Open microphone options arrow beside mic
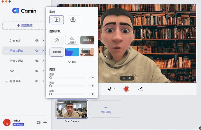 pos(114,89)
